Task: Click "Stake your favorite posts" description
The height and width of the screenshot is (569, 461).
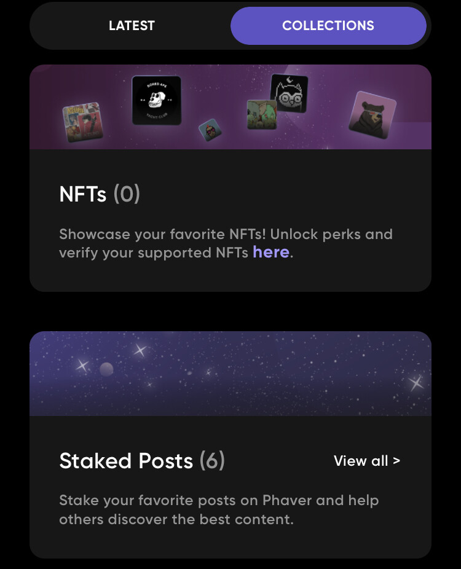Action: pyautogui.click(x=219, y=510)
